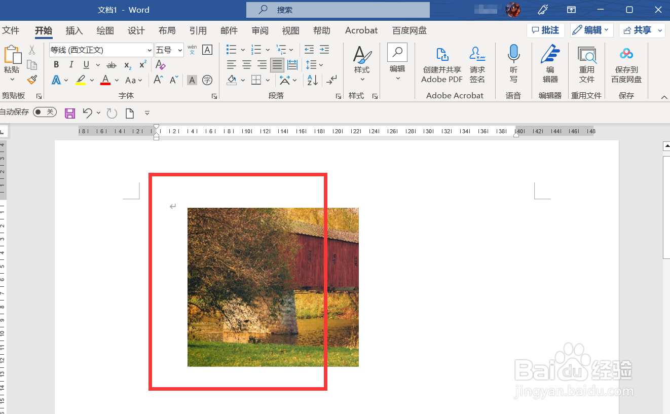Image resolution: width=670 pixels, height=414 pixels.
Task: Save the document with purple disk icon
Action: pos(70,113)
